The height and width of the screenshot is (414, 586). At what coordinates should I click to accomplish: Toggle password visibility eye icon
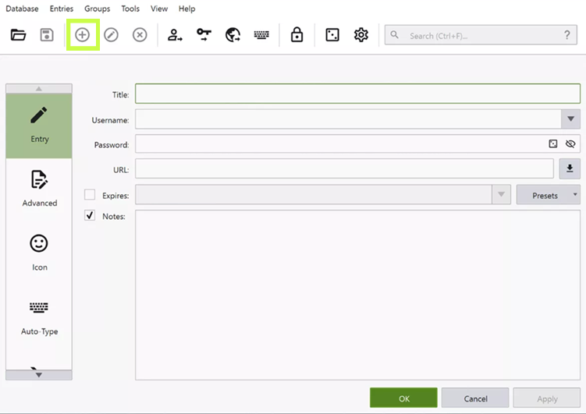point(570,144)
